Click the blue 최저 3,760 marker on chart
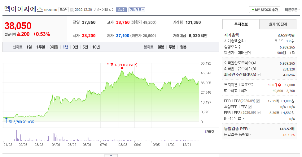302x157 pixels. coord(7,119)
